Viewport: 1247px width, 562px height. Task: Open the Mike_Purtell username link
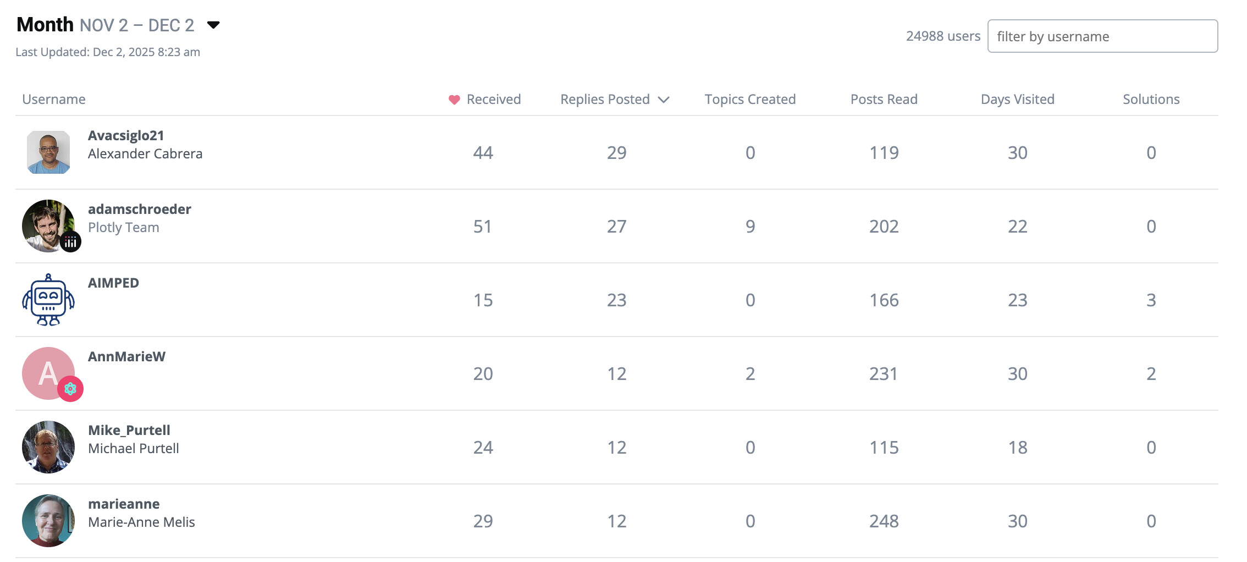pyautogui.click(x=129, y=430)
